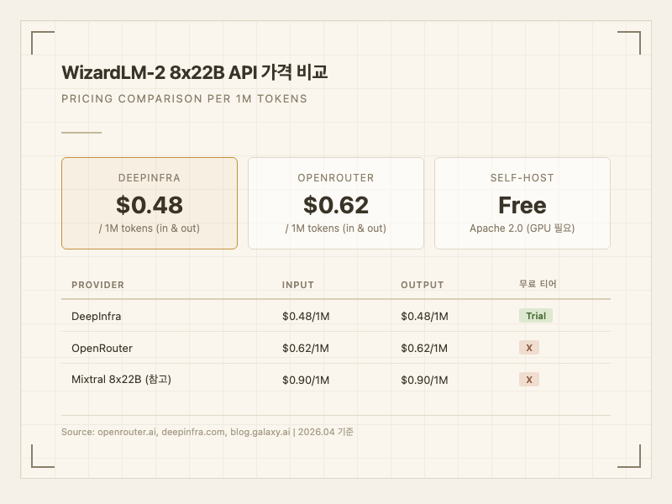The image size is (672, 504).
Task: Click DeepInfra's $0.48/1M input price cell
Action: pyautogui.click(x=306, y=316)
